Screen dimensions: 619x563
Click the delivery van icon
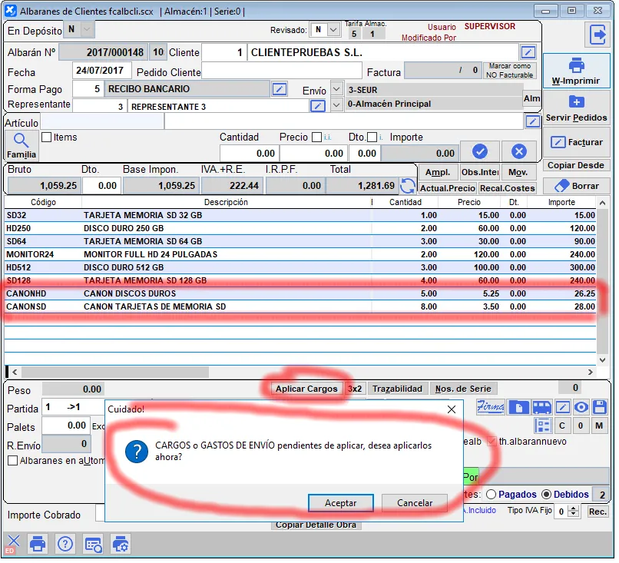541,407
